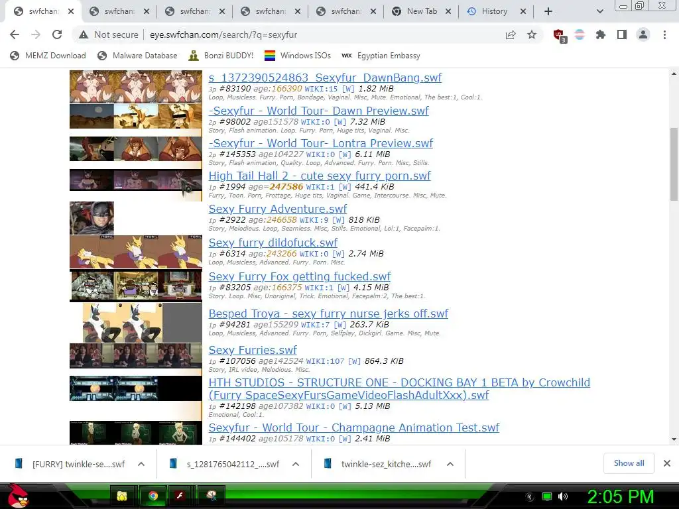This screenshot has width=679, height=509.
Task: Bookmark this page with the star icon
Action: pos(532,34)
